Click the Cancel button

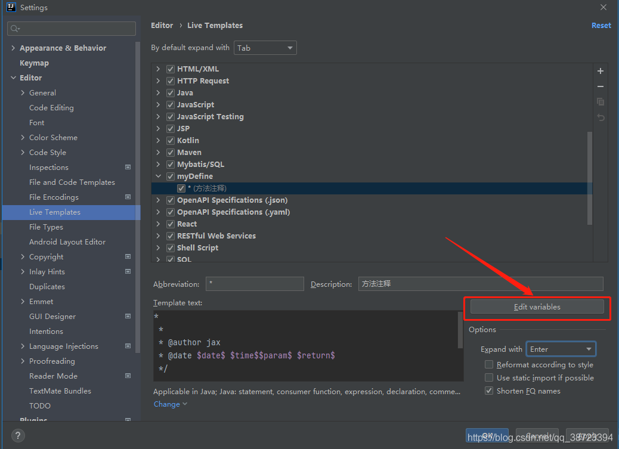tap(537, 435)
